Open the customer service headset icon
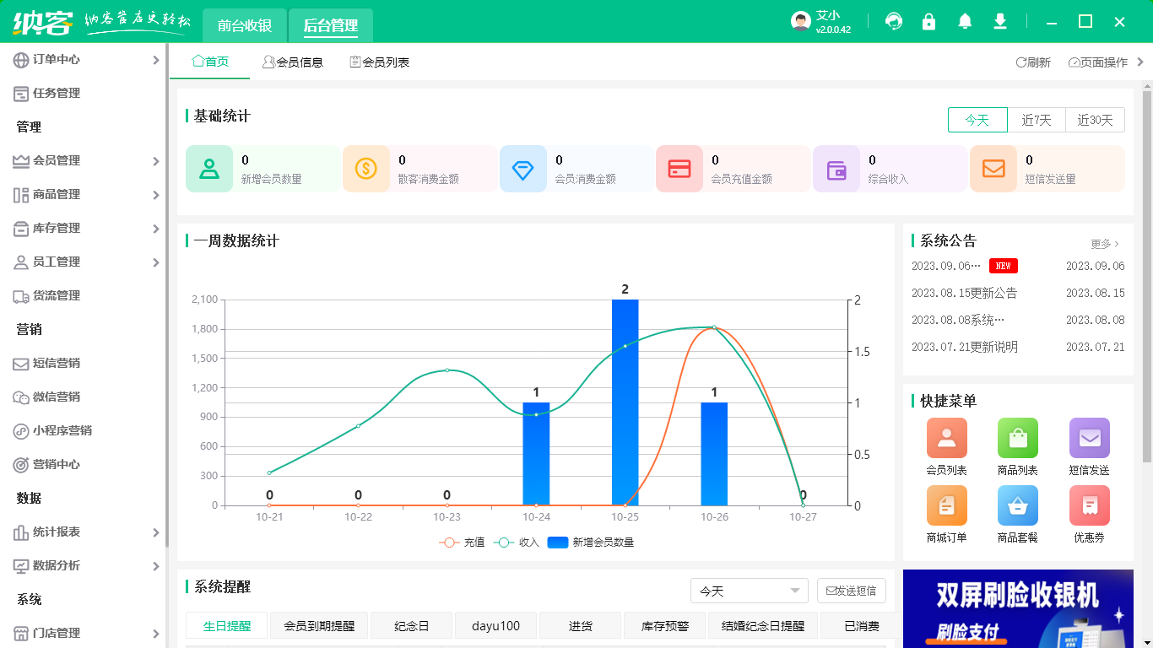The height and width of the screenshot is (648, 1153). tap(894, 22)
